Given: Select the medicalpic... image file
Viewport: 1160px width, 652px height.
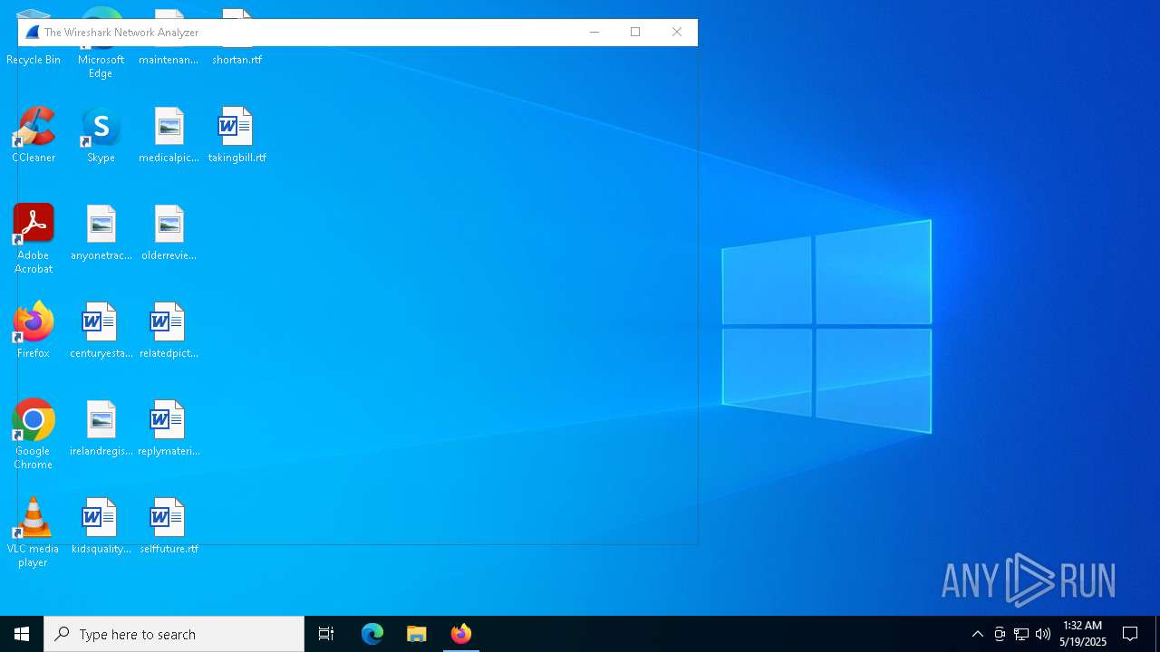Looking at the screenshot, I should [169, 135].
